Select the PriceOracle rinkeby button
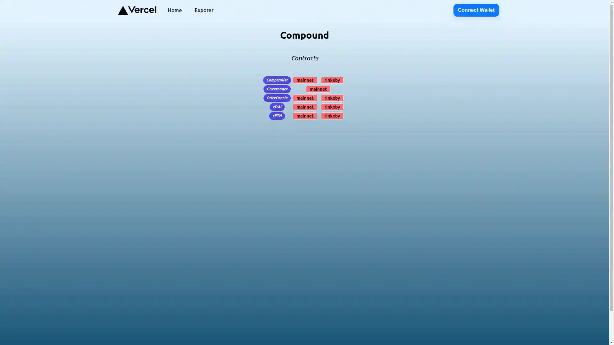The width and height of the screenshot is (614, 345). pos(332,98)
